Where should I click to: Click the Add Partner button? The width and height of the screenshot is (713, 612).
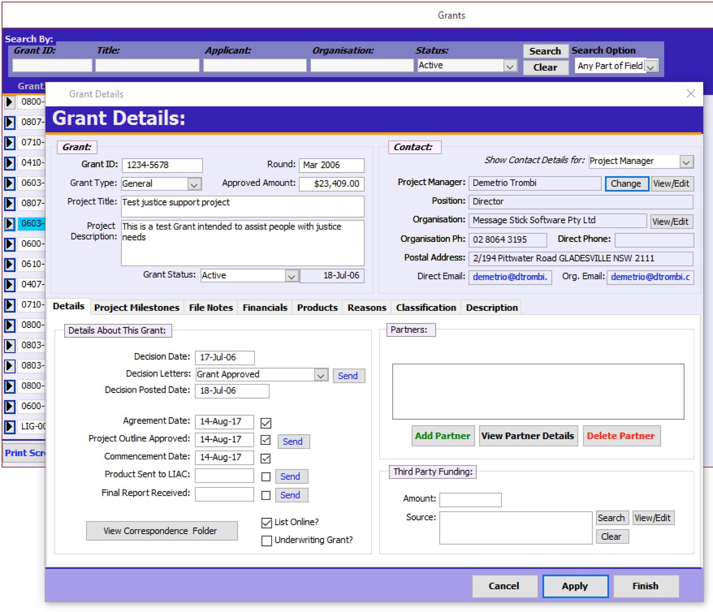click(x=443, y=436)
